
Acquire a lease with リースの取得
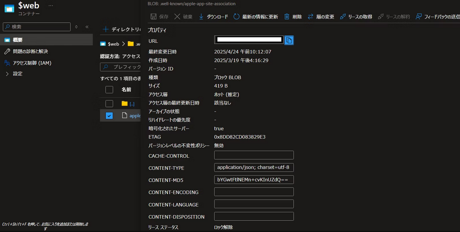point(343,17)
